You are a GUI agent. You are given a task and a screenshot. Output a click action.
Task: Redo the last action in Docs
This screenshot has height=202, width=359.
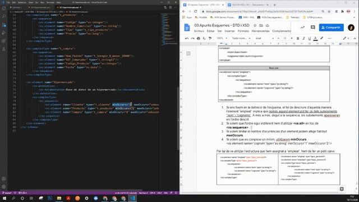tap(192, 38)
